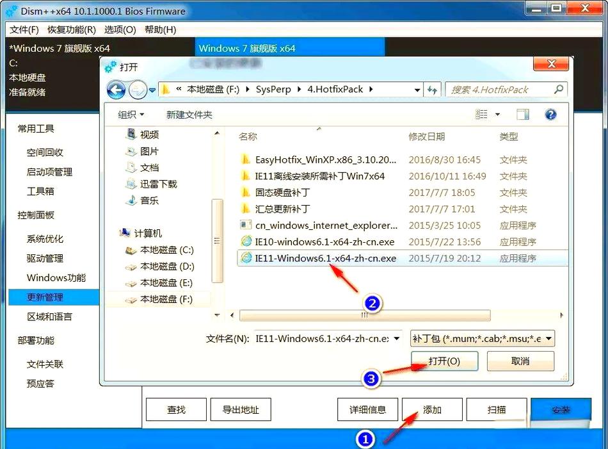The height and width of the screenshot is (449, 608).
Task: Click the SysPerp breadcrumb segment
Action: coord(273,90)
